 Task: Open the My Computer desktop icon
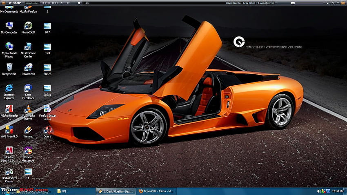pyautogui.click(x=9, y=28)
